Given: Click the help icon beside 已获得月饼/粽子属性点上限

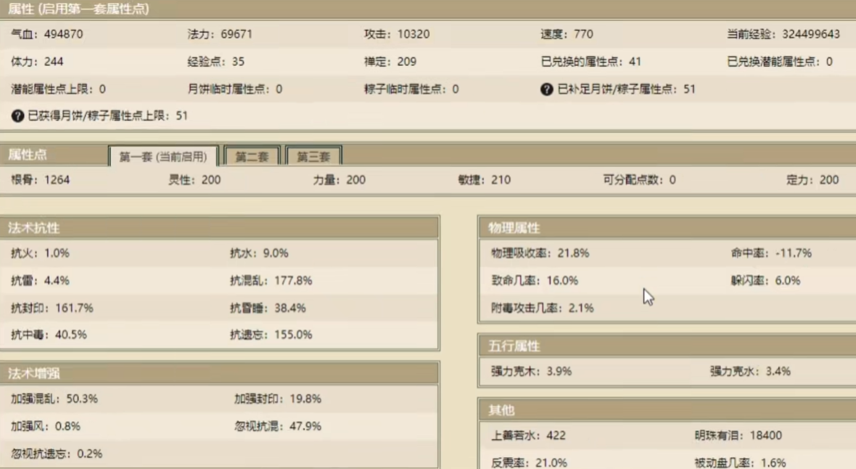Looking at the screenshot, I should click(x=18, y=116).
